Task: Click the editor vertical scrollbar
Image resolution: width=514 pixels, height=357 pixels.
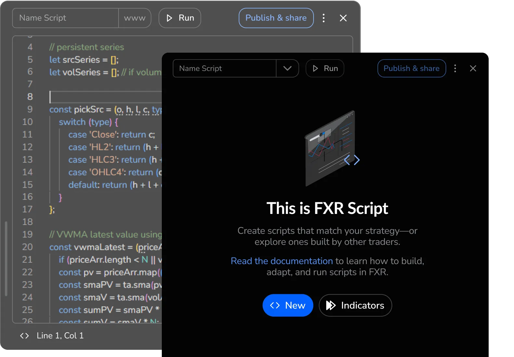Action: (x=6, y=258)
